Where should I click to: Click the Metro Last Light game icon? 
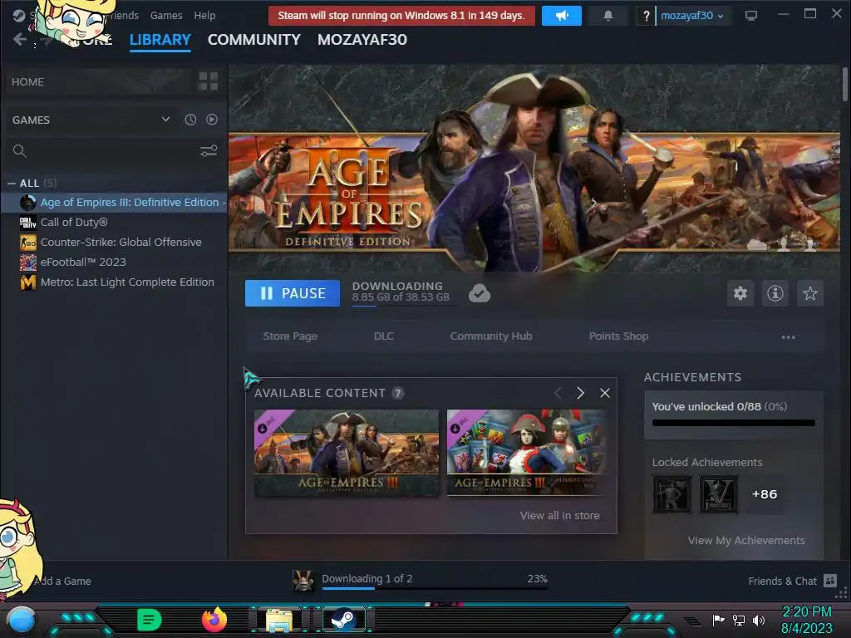click(x=27, y=282)
